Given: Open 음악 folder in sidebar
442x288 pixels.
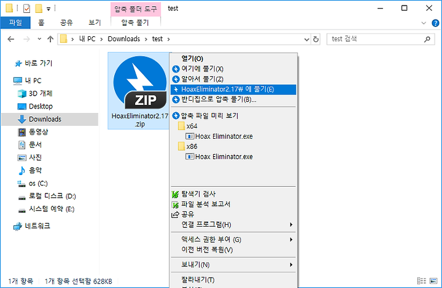Looking at the screenshot, I should 35,170.
